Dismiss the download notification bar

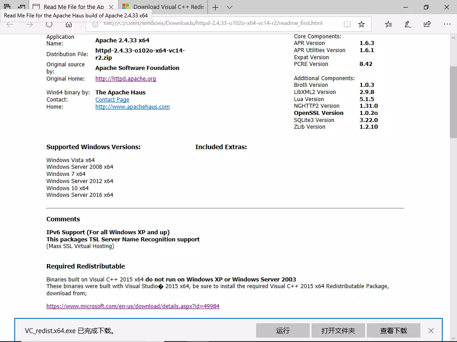tap(431, 331)
